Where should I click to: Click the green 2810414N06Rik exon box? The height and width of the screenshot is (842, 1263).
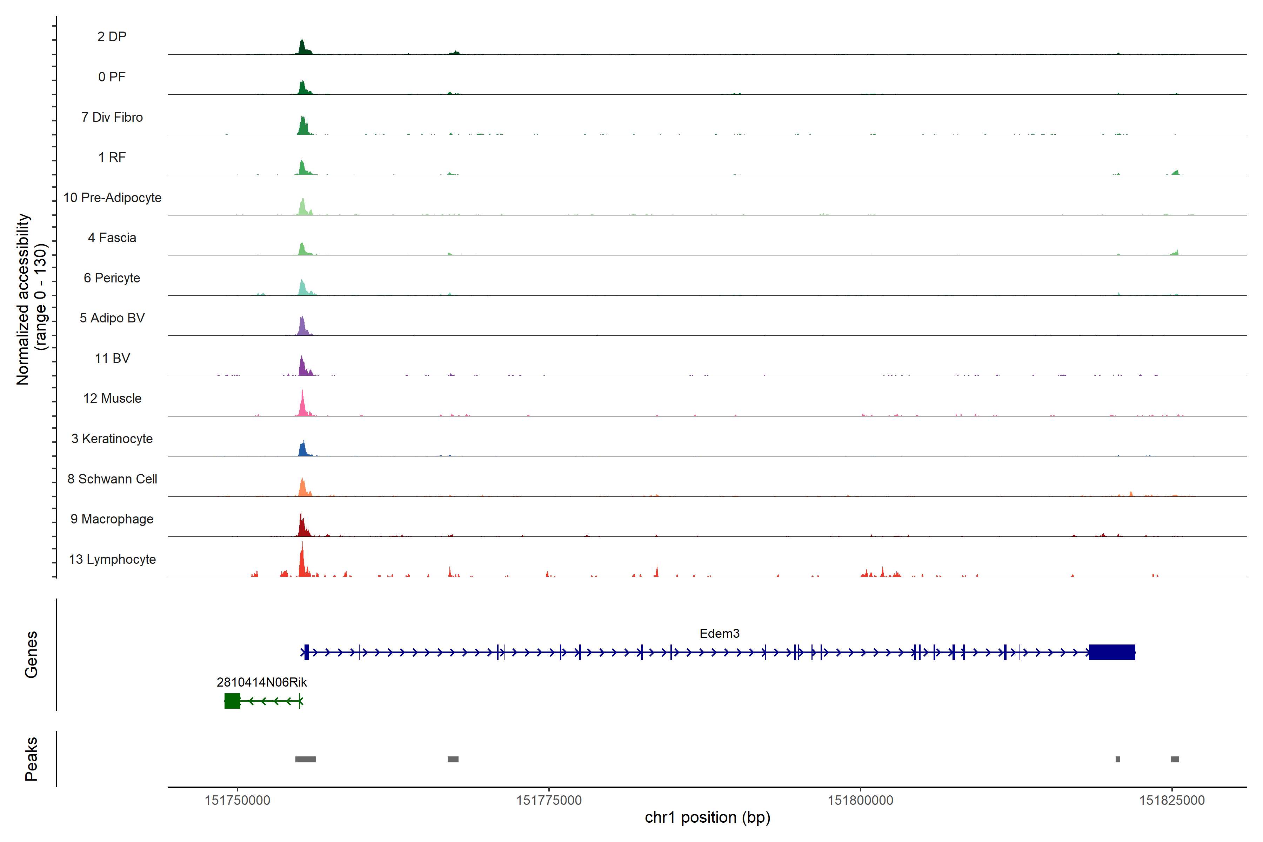click(232, 701)
